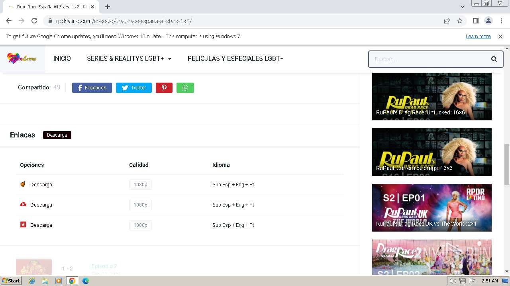View site security info lock icon

[x=50, y=21]
